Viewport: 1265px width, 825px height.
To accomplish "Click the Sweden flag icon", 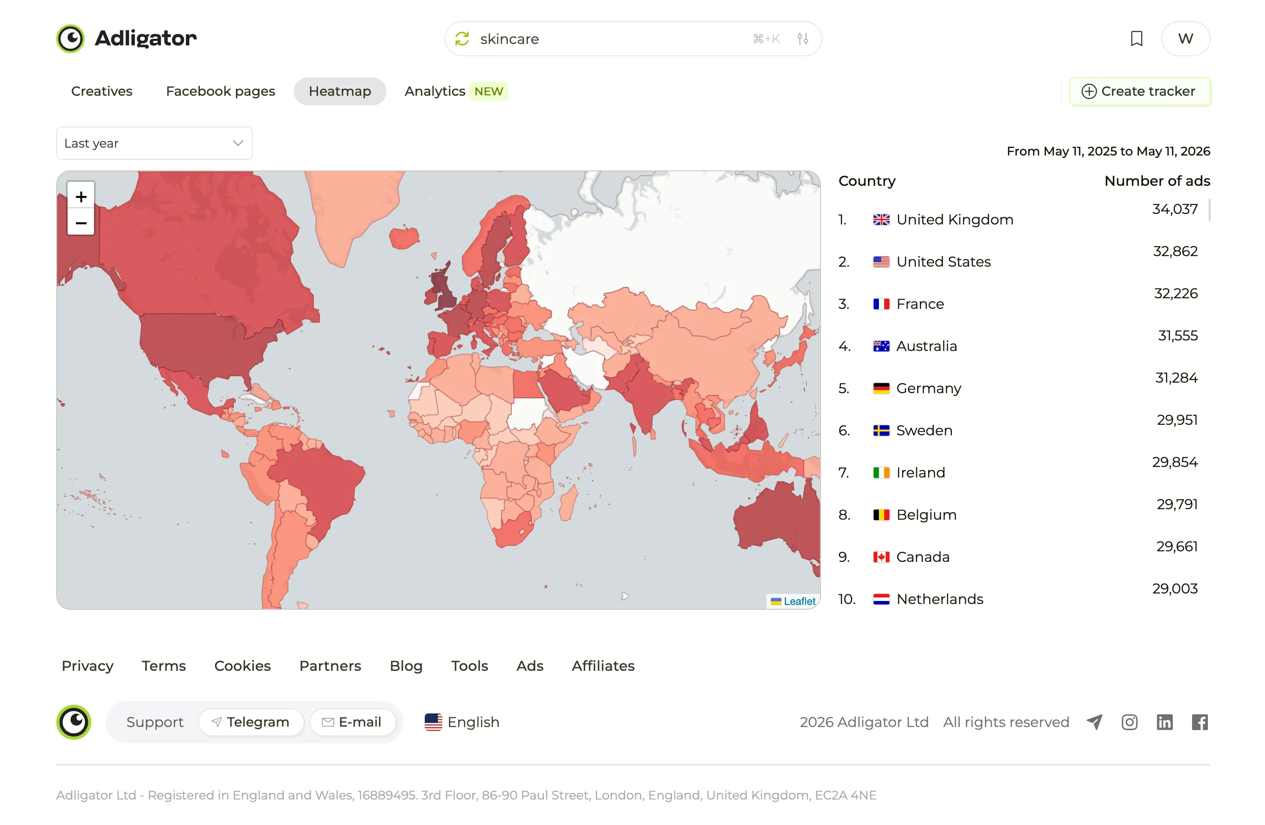I will 881,431.
